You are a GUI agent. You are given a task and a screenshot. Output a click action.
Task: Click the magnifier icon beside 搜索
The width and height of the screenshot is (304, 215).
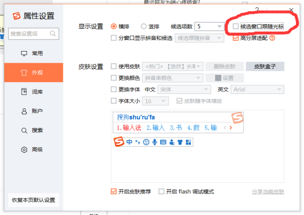click(x=24, y=131)
